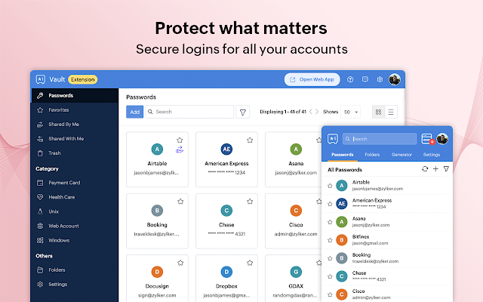Open the Booking card avatar
Image resolution: width=483 pixels, height=302 pixels.
click(x=157, y=211)
